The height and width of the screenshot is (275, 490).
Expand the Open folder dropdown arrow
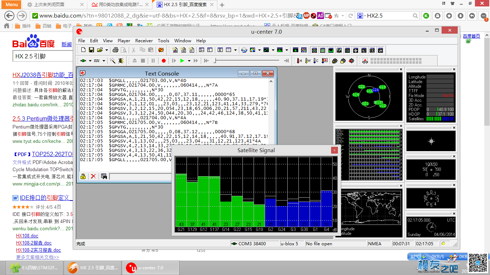[107, 50]
